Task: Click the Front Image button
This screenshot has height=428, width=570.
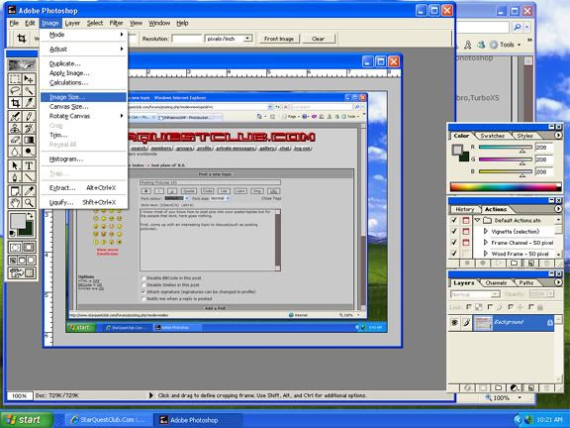Action: point(279,39)
